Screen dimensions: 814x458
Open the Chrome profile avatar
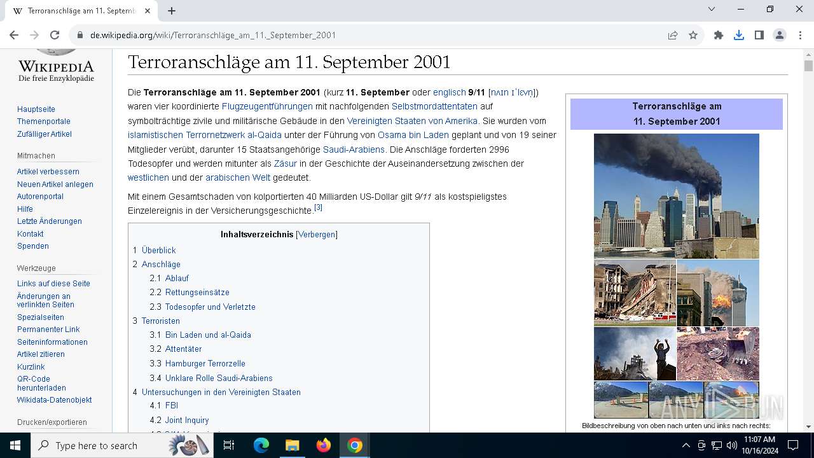pos(780,35)
